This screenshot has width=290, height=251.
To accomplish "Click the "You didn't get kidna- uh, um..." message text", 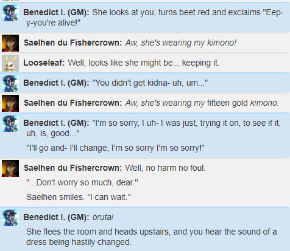I will pos(150,83).
